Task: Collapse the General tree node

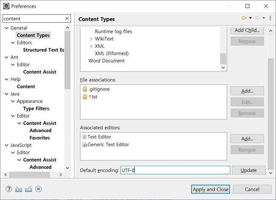Action: point(6,28)
